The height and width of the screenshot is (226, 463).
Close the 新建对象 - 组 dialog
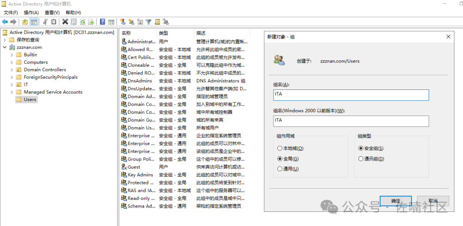(x=448, y=37)
